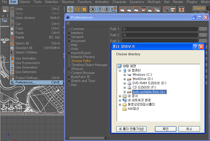This screenshot has width=210, height=141.
Task: Click the folder dialog help question button
Action: 195,47
